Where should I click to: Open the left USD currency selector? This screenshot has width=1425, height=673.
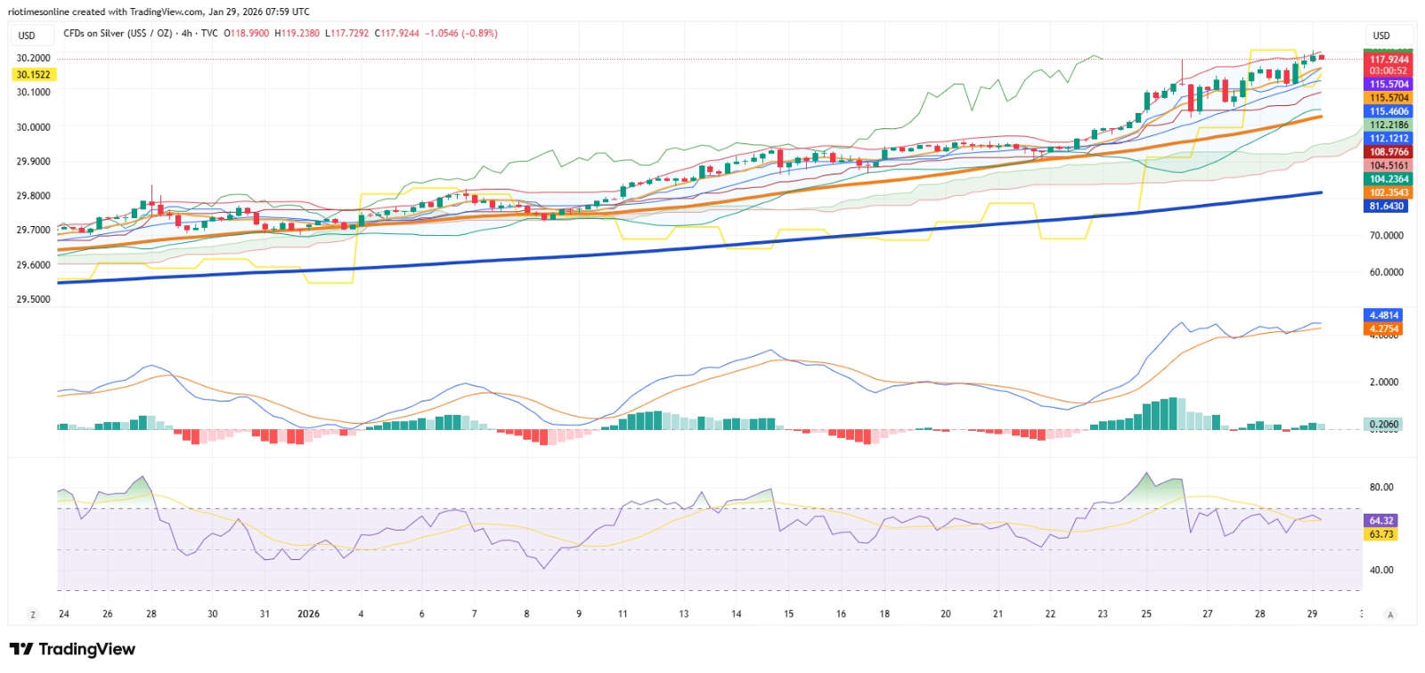28,36
